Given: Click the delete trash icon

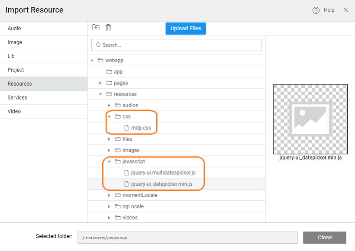Looking at the screenshot, I should pos(108,28).
